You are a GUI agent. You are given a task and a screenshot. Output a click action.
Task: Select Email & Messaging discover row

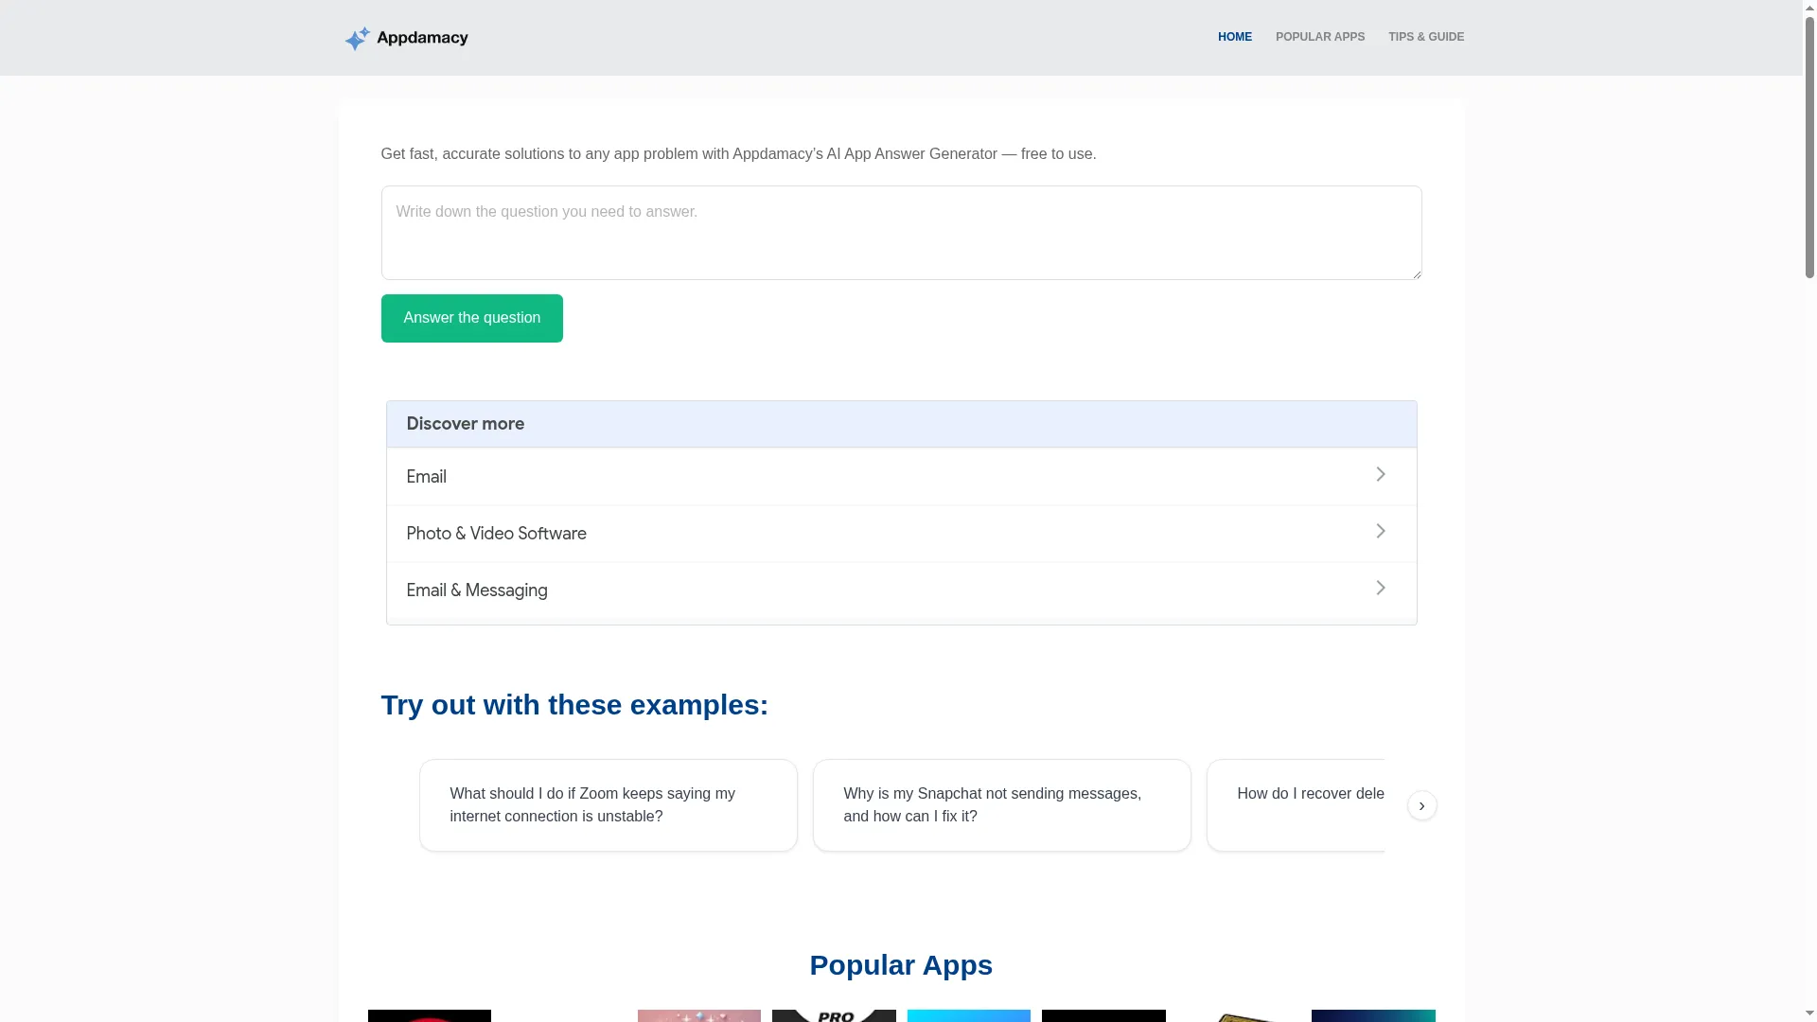click(901, 590)
